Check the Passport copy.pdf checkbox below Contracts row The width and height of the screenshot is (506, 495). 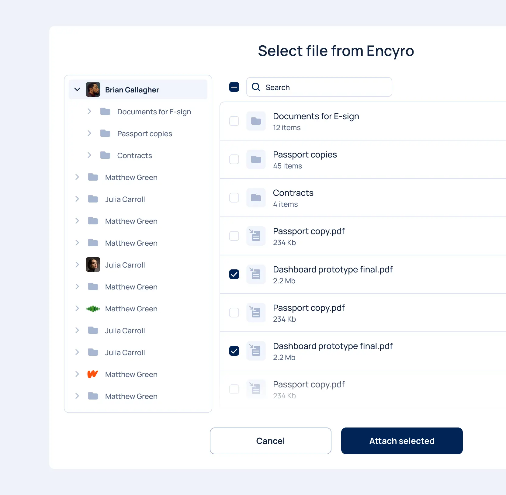tap(234, 236)
